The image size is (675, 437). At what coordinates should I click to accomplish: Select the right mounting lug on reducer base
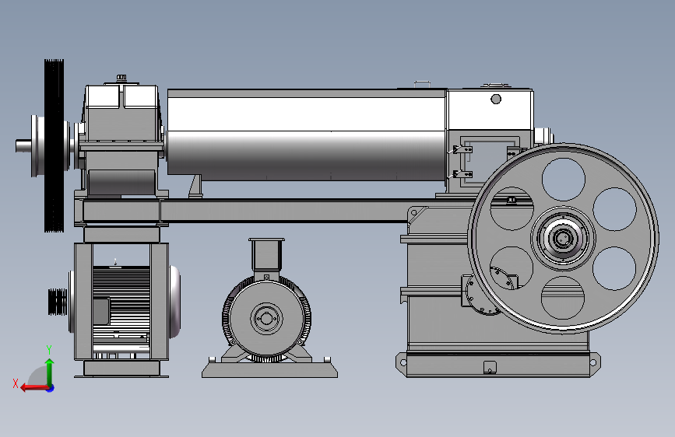(595, 362)
